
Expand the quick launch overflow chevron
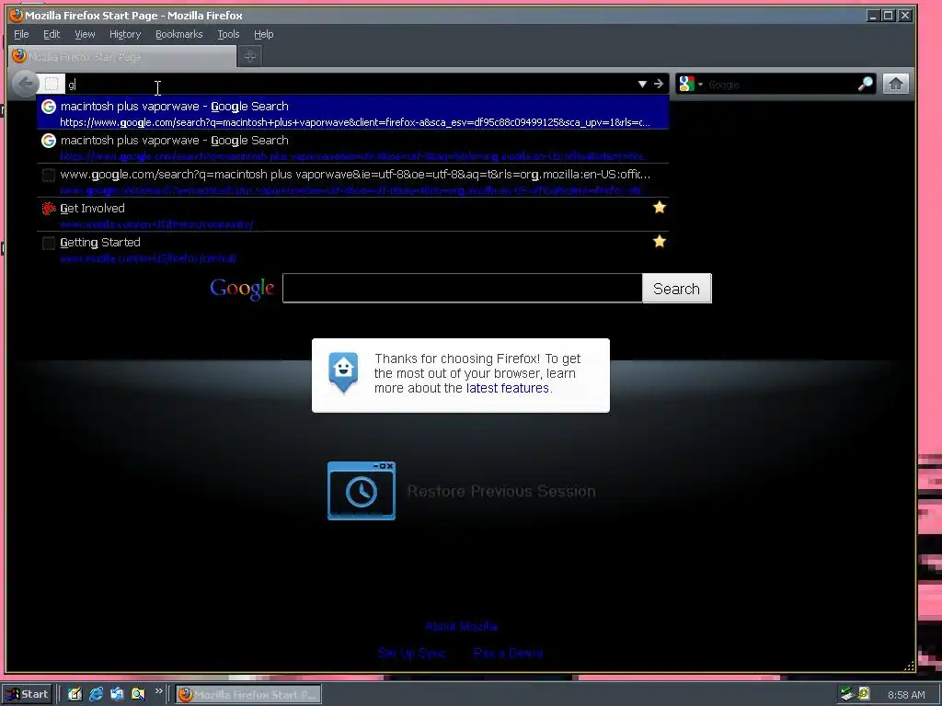click(x=158, y=691)
